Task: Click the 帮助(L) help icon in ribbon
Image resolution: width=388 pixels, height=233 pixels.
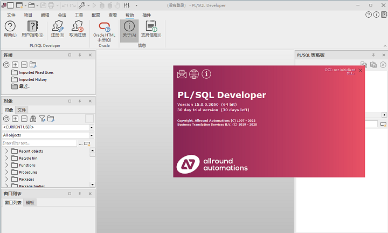Action: [10, 29]
